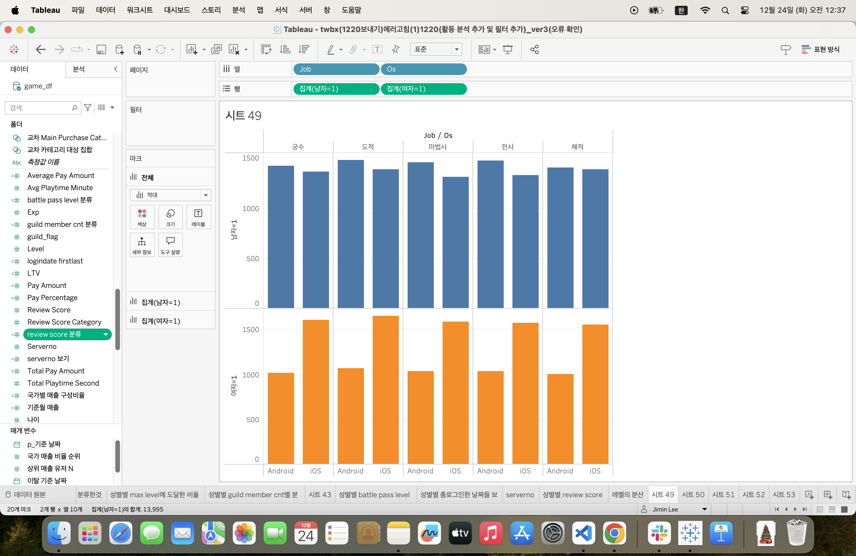Open data pane view options dropdown arrow

click(112, 107)
